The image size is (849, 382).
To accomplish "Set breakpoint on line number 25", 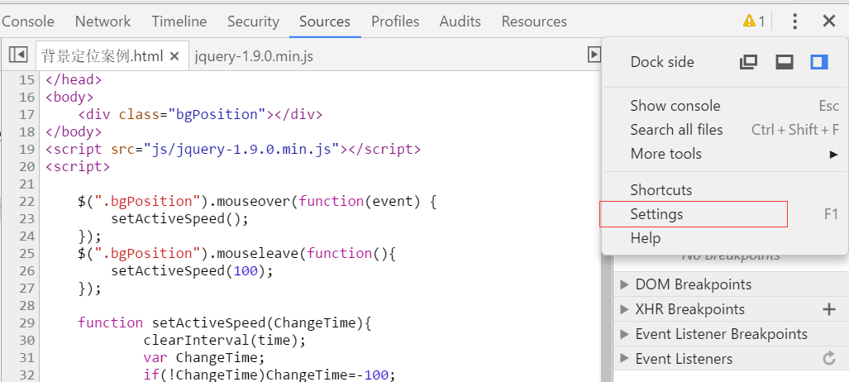I will point(26,253).
